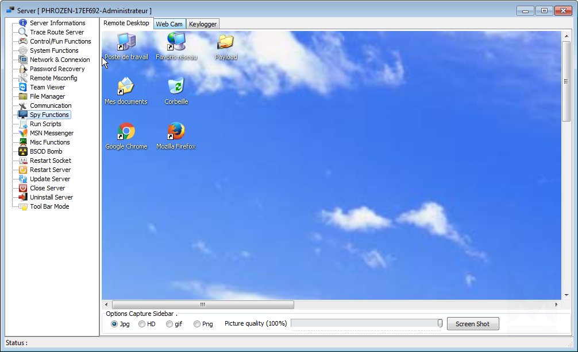The height and width of the screenshot is (352, 578).
Task: Click the Picture quality slider handle
Action: pos(440,323)
